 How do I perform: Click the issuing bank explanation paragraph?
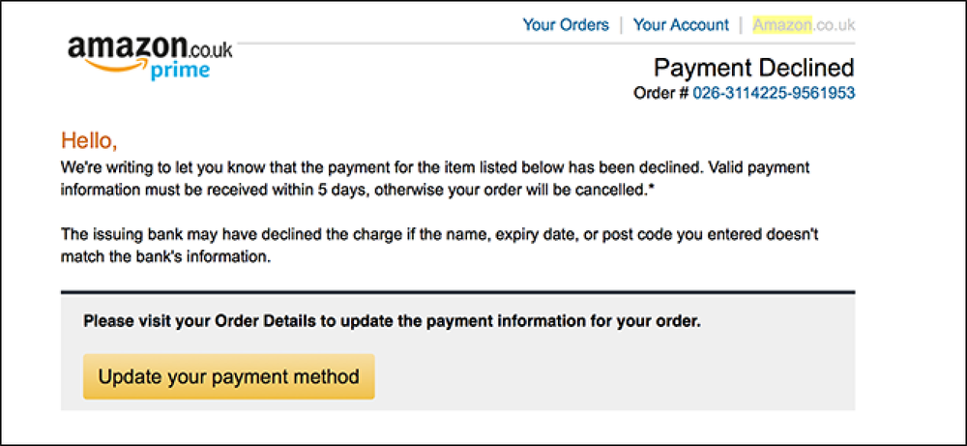[x=439, y=246]
